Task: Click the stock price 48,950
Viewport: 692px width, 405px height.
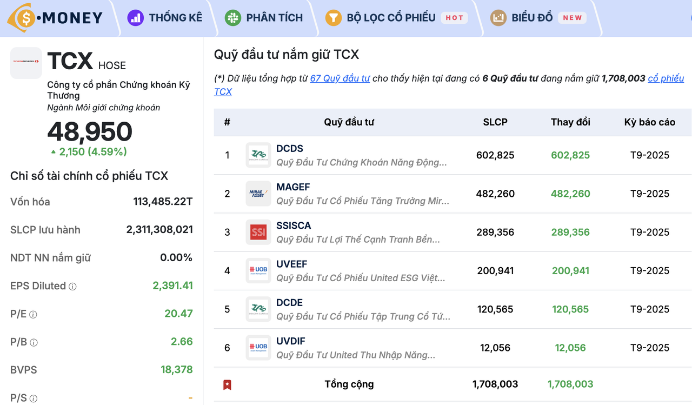Action: tap(90, 132)
